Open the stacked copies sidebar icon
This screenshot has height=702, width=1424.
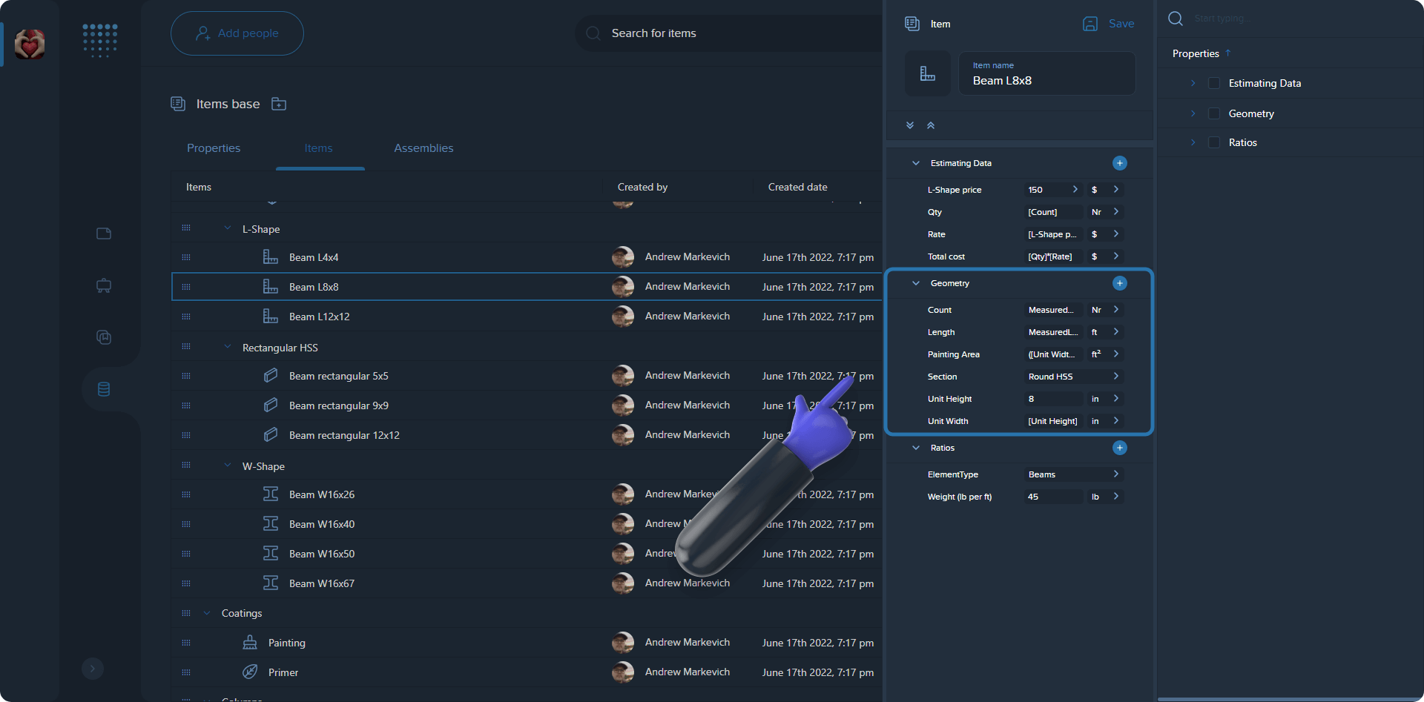coord(104,337)
